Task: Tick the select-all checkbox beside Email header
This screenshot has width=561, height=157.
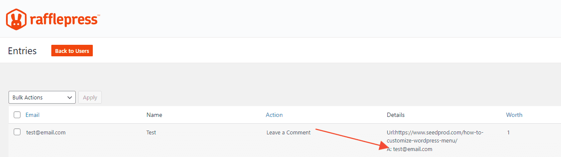Action: pyautogui.click(x=17, y=115)
